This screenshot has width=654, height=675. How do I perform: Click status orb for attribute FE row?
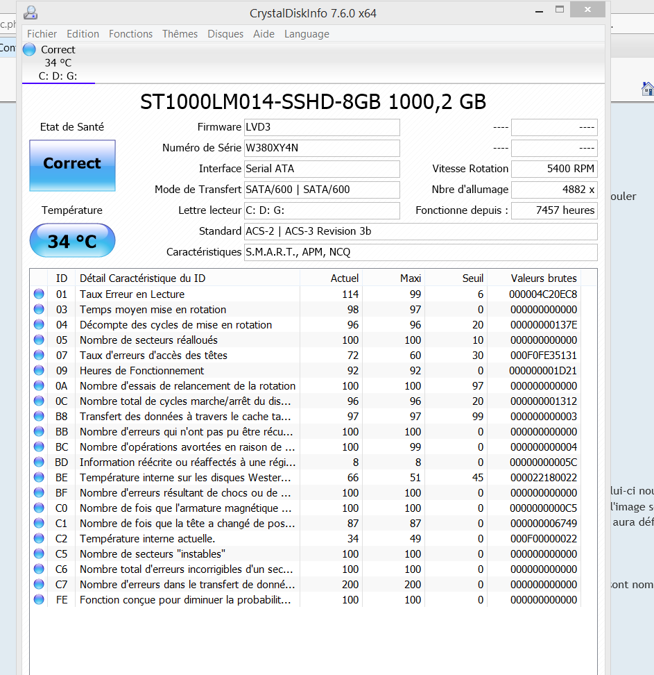pyautogui.click(x=39, y=600)
